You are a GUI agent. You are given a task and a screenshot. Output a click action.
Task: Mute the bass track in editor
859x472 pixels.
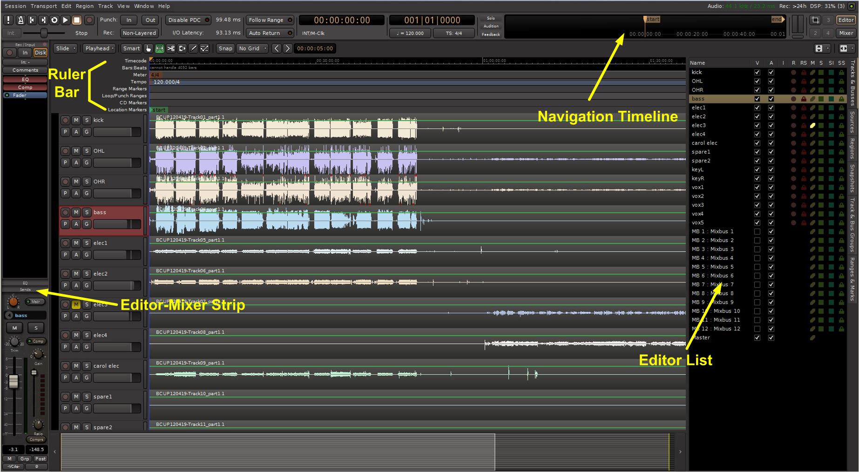[76, 212]
